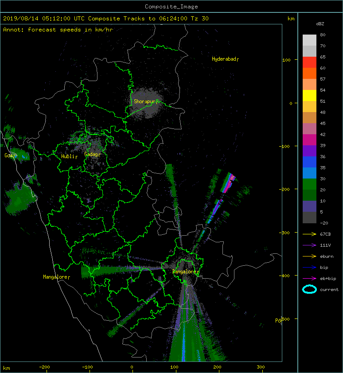
Task: Click the '-400' mark on vertical km axis
Action: tap(284, 276)
